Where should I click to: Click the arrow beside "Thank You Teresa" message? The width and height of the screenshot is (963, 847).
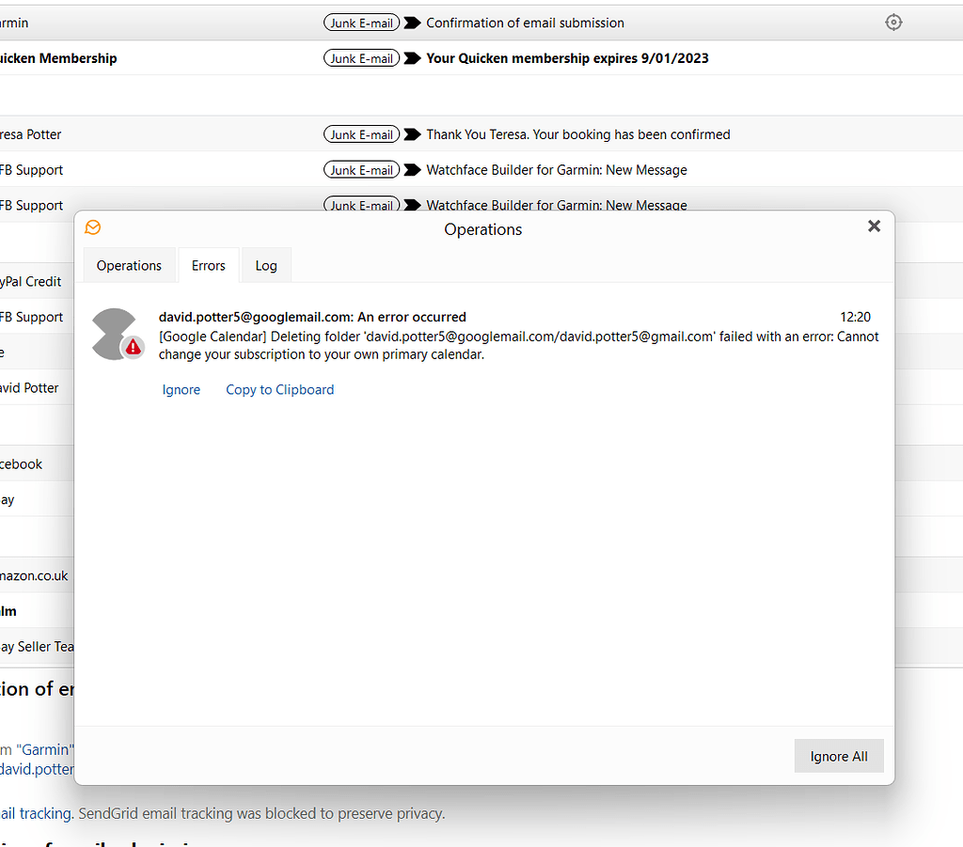(412, 133)
